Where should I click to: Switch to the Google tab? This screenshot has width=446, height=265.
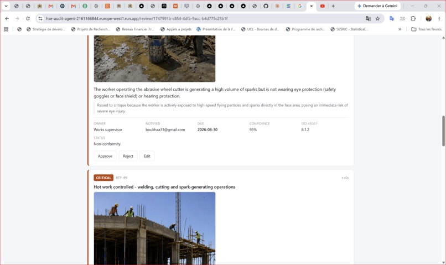299,6
